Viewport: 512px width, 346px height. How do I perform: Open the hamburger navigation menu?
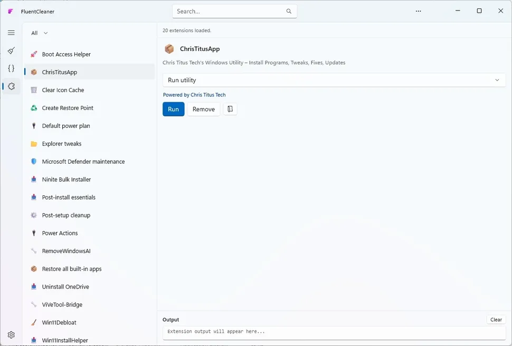11,33
